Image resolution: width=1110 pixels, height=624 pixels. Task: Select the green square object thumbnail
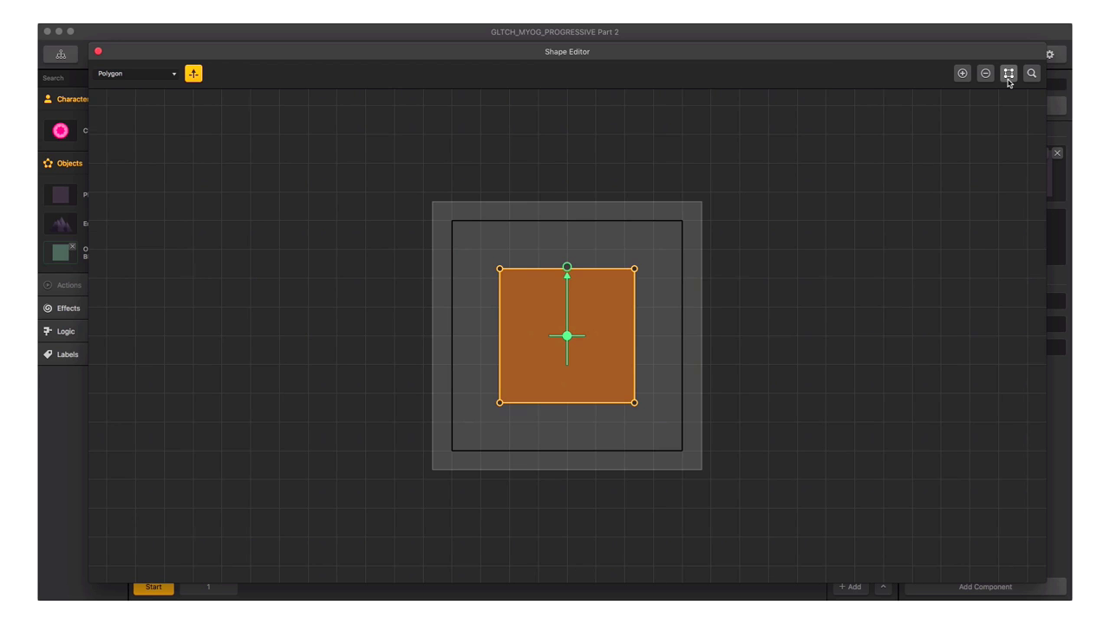(61, 252)
